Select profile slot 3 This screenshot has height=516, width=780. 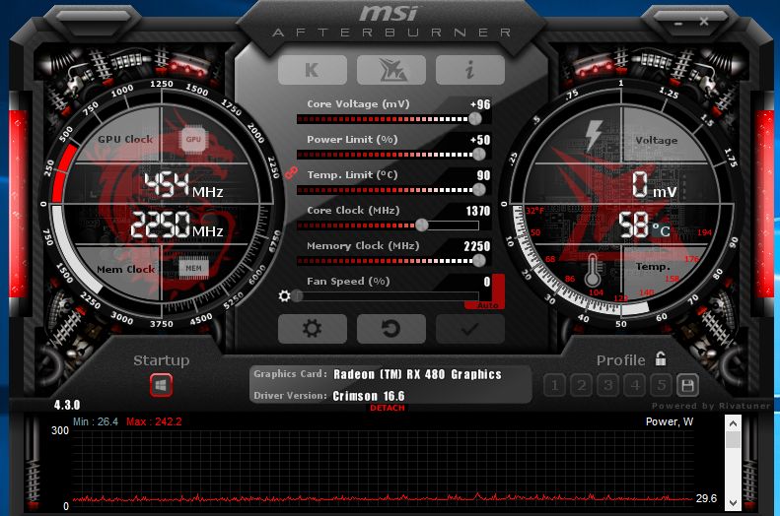point(607,385)
